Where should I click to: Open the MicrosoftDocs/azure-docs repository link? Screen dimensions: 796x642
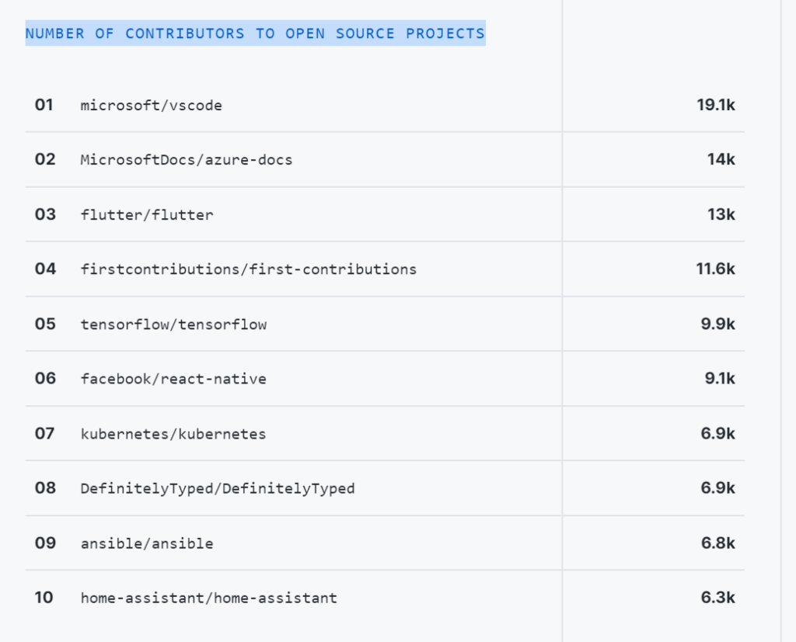point(187,160)
